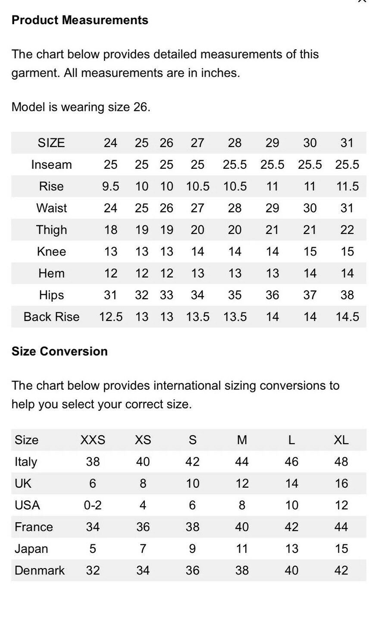Select the Hips row label
Screen dimensions: 382x641
51,295
